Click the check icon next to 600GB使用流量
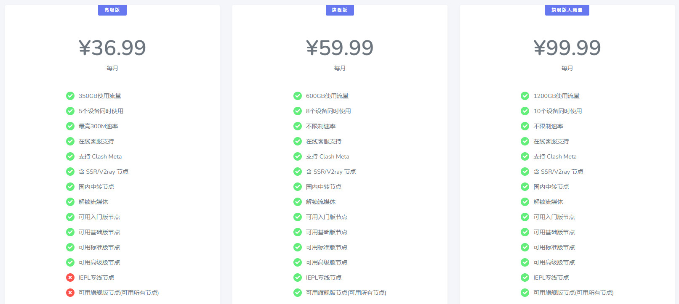The image size is (679, 304). (298, 96)
